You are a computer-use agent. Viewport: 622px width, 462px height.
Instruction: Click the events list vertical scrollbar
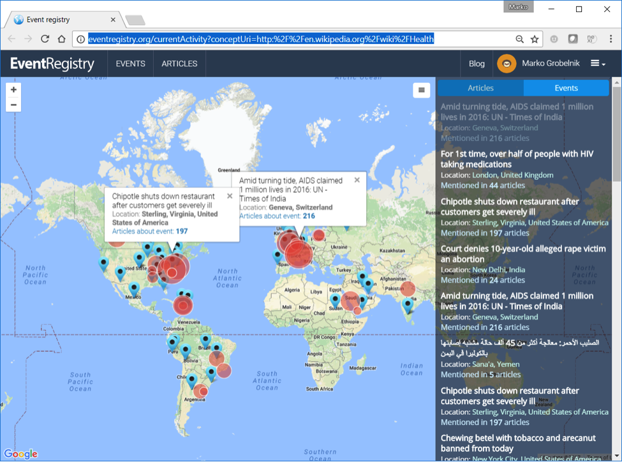click(616, 133)
